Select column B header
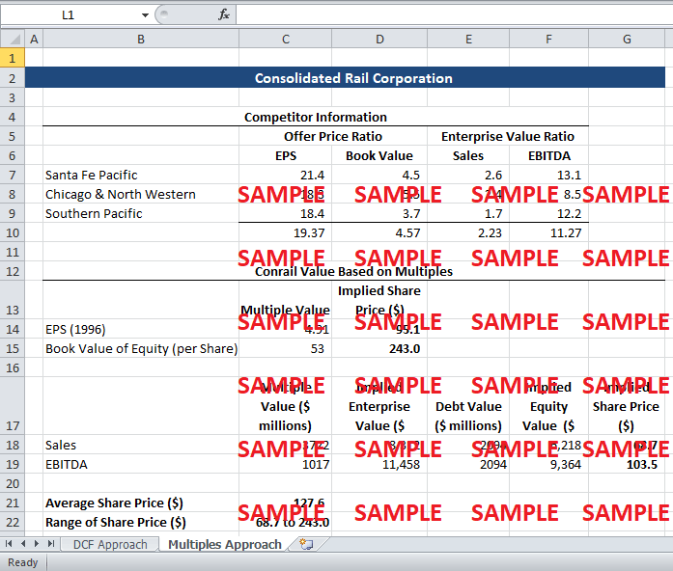673x571 pixels. [141, 39]
